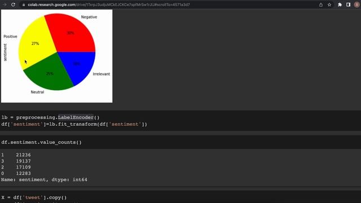Open the browser extensions puzzle icon
The image size is (361, 203).
coord(340,5)
